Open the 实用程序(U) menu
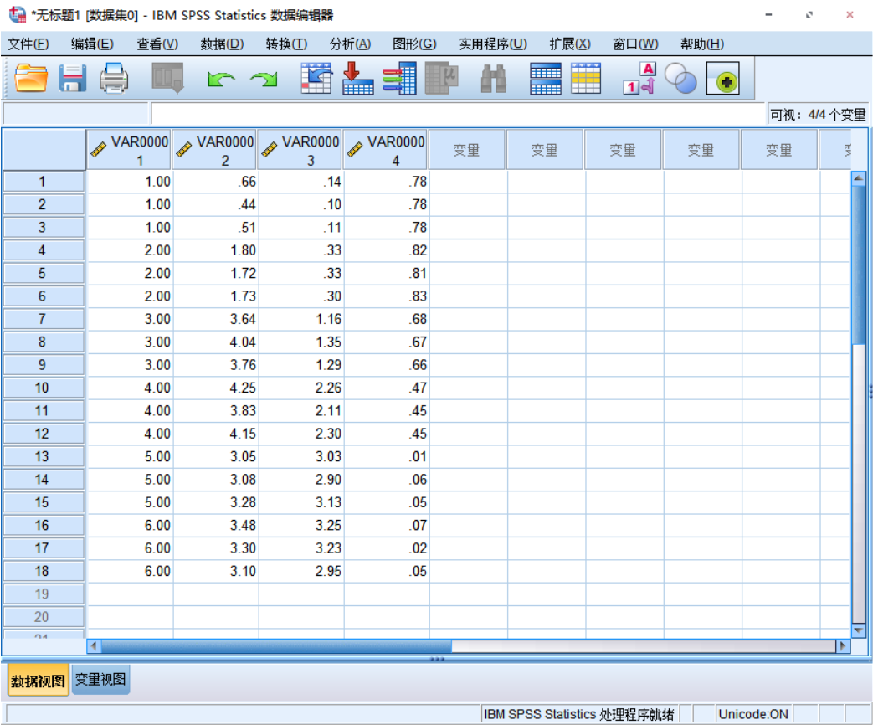Image resolution: width=873 pixels, height=725 pixels. [x=492, y=44]
